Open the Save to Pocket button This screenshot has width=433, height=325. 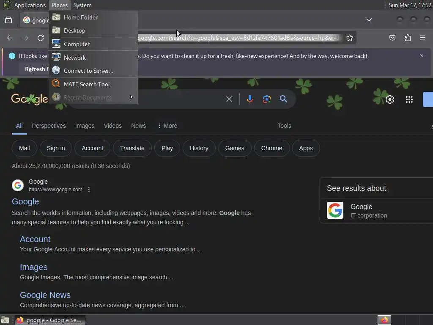click(x=392, y=38)
